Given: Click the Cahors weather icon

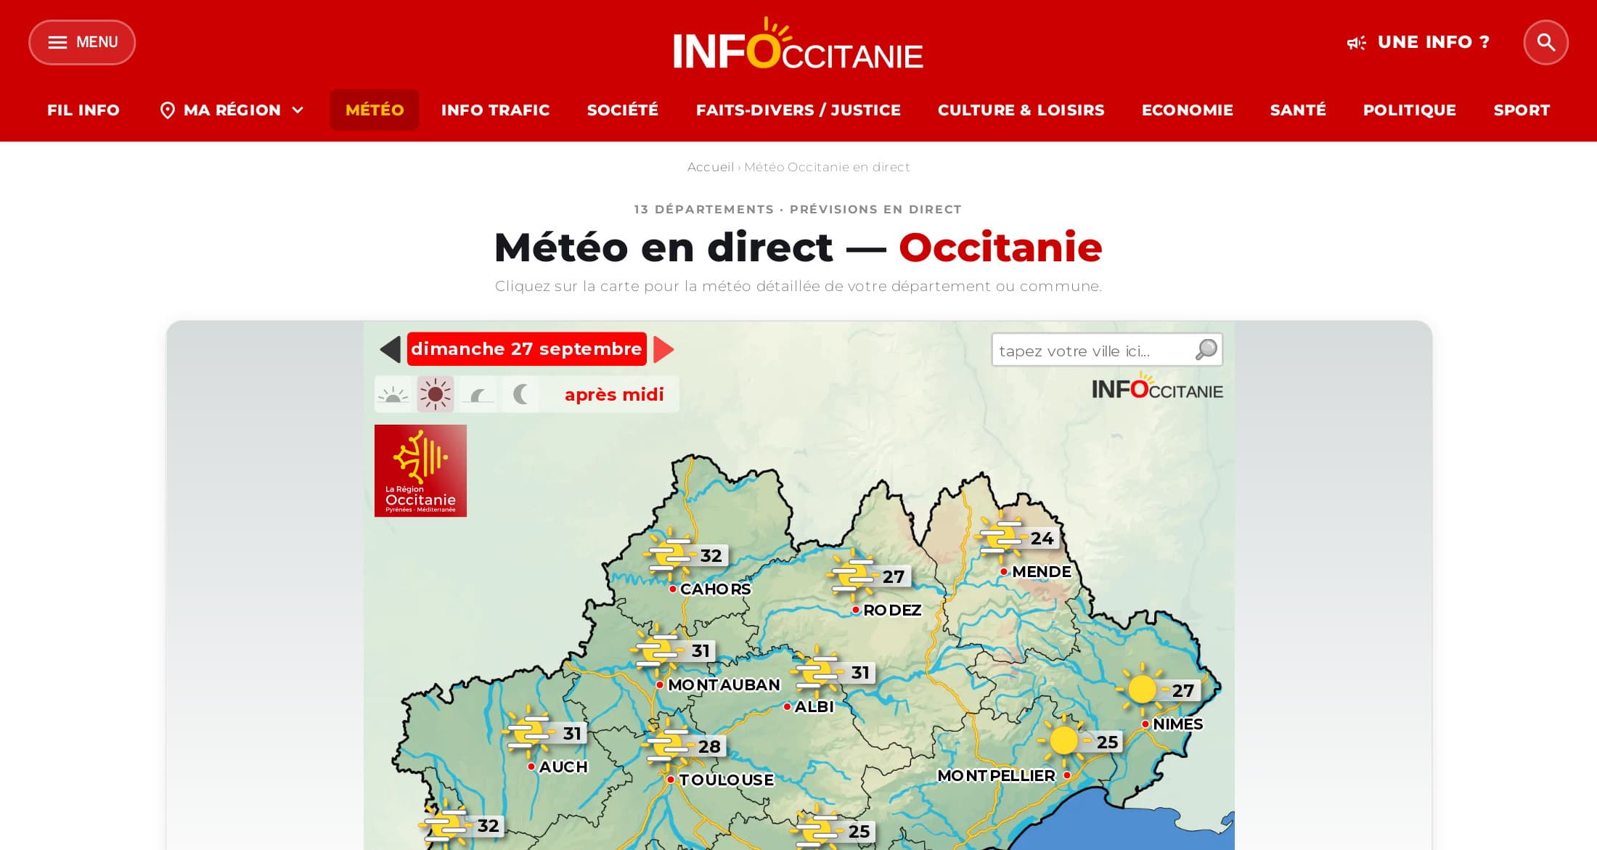Looking at the screenshot, I should pyautogui.click(x=669, y=554).
